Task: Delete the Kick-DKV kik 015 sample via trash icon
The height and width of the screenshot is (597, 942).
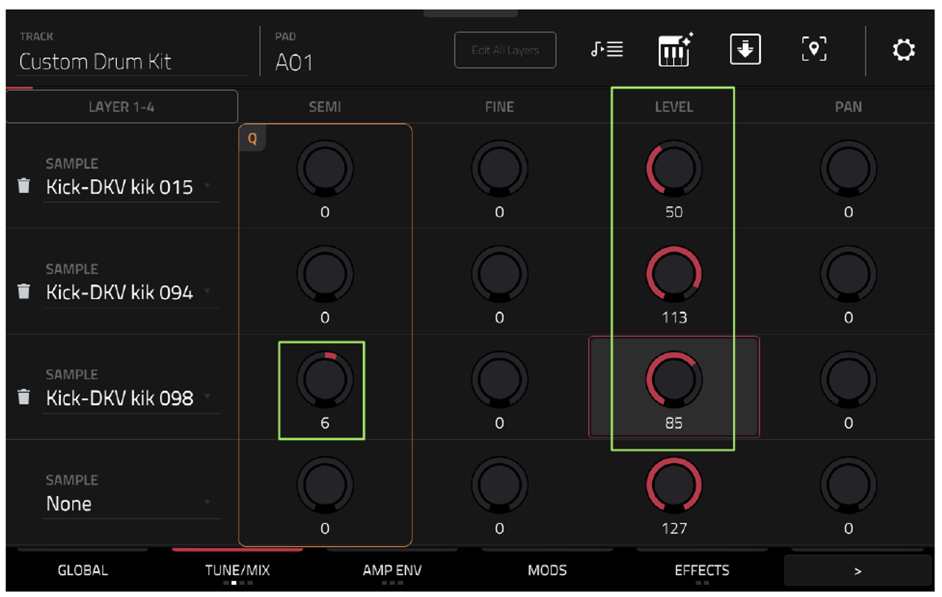Action: click(x=24, y=185)
